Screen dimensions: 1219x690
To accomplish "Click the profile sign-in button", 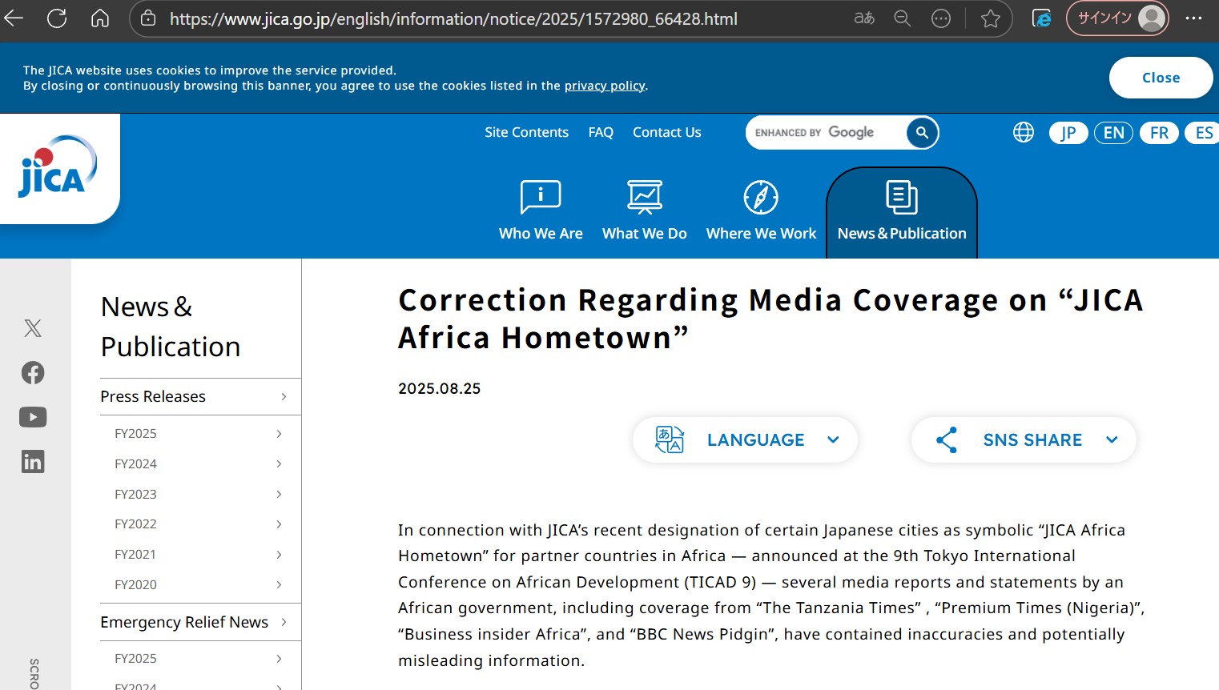I will (1117, 18).
